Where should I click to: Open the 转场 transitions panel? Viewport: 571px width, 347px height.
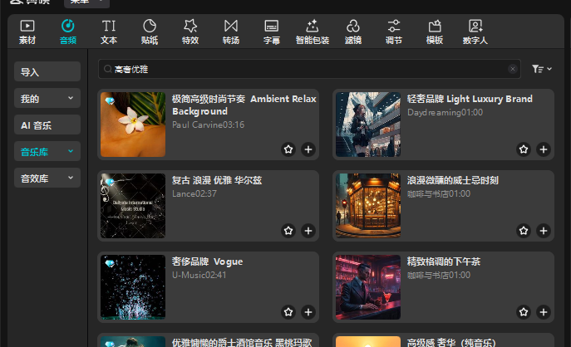coord(231,32)
